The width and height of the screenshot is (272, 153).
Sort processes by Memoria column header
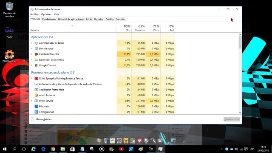click(139, 28)
